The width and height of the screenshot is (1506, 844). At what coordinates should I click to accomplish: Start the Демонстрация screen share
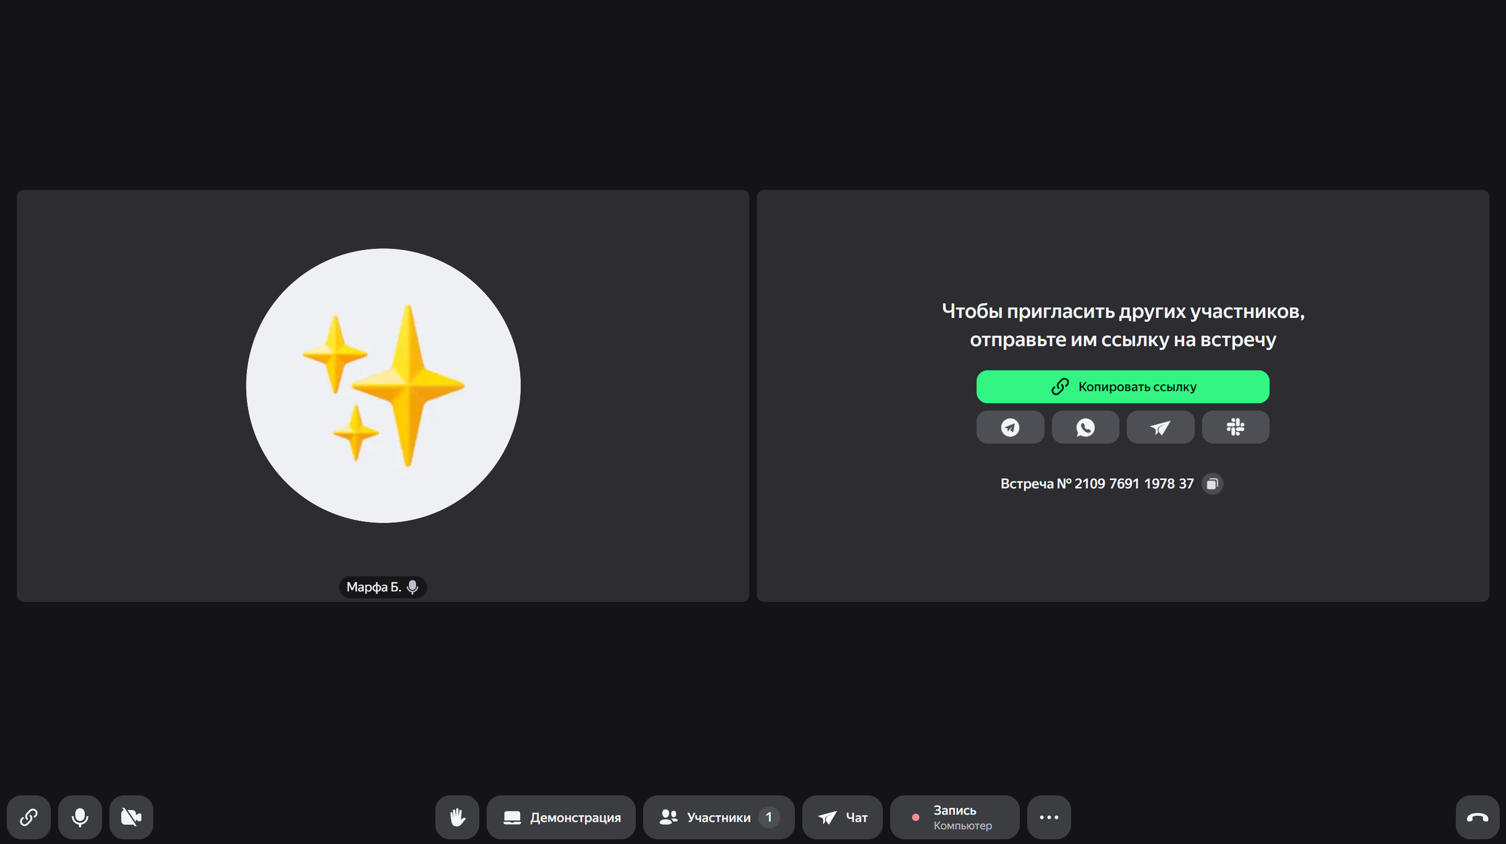click(x=561, y=817)
